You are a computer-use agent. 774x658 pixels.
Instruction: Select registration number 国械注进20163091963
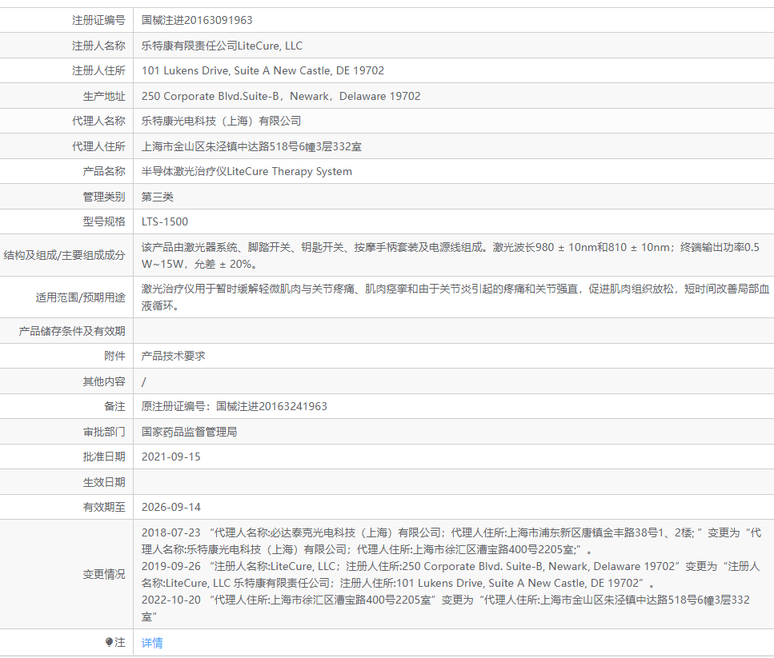coord(197,20)
